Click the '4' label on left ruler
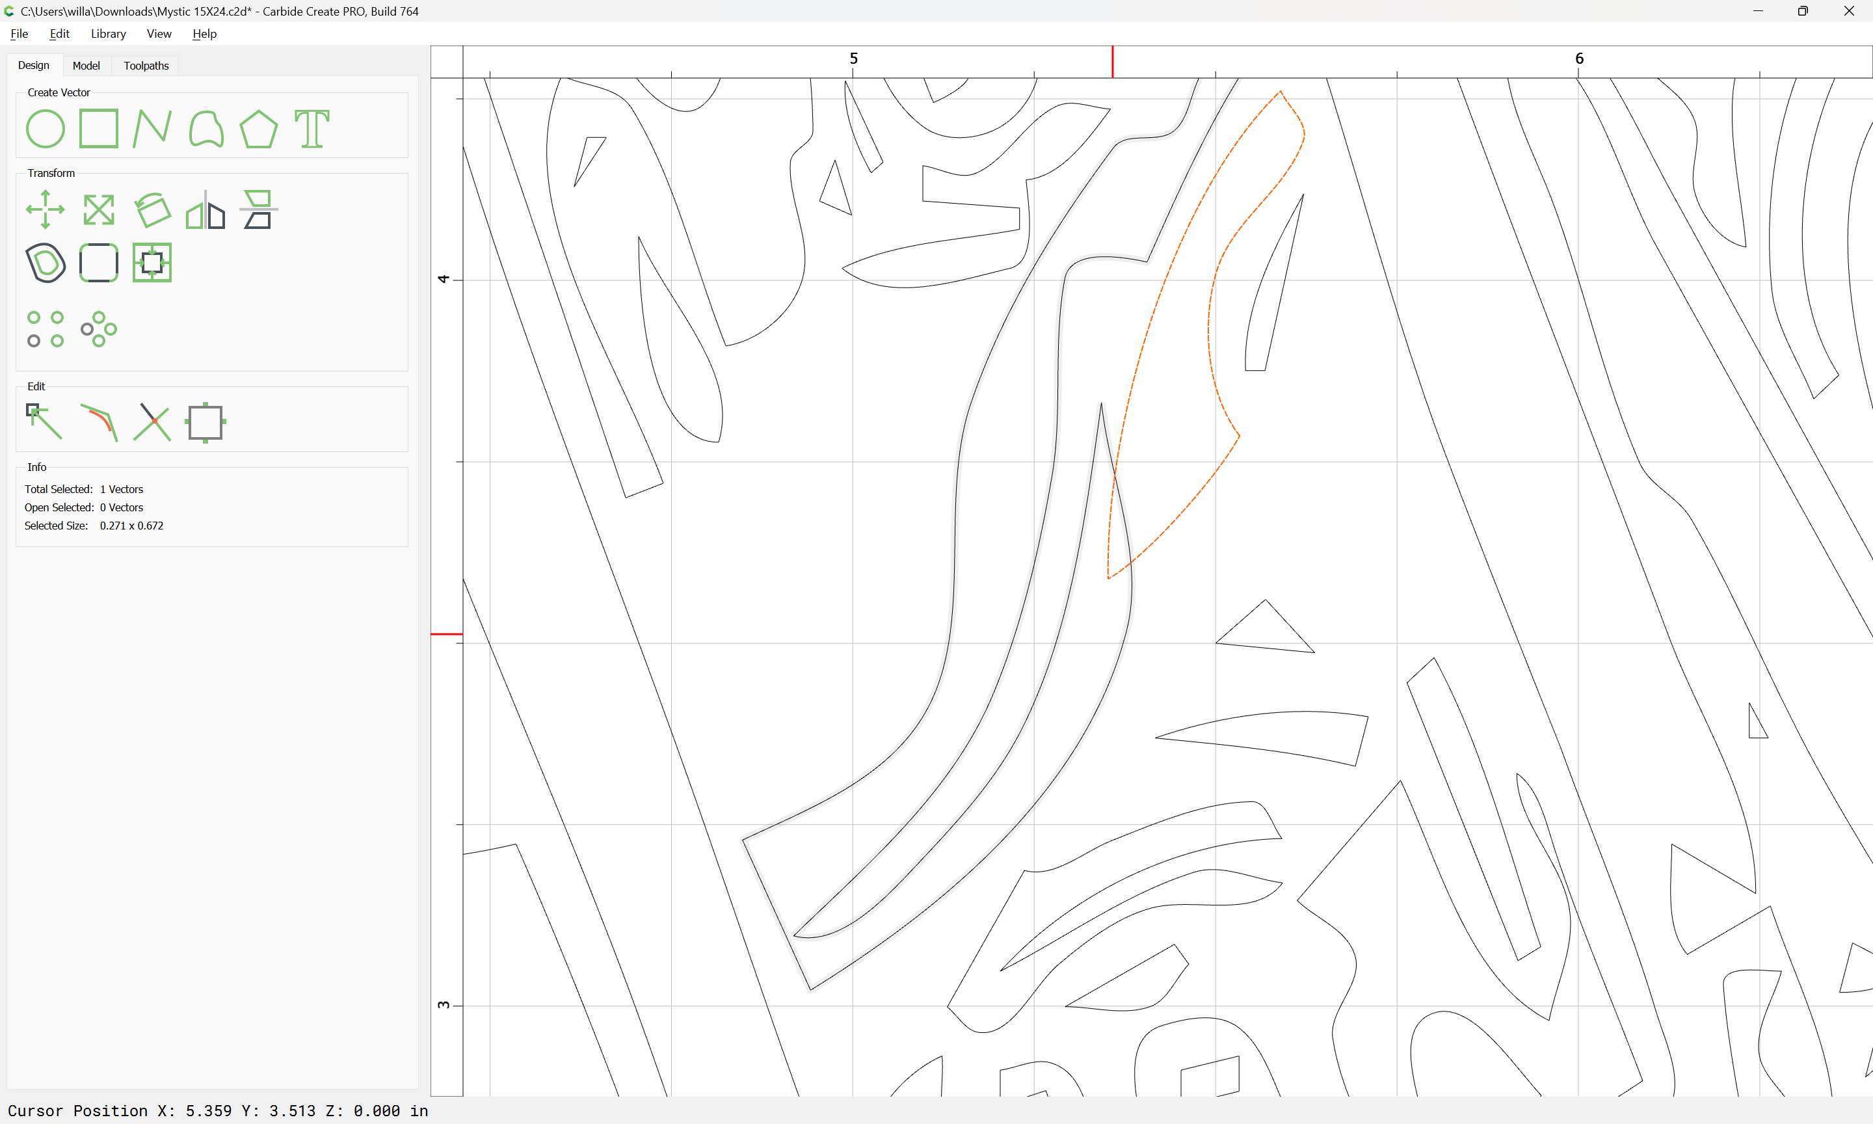 coord(444,280)
